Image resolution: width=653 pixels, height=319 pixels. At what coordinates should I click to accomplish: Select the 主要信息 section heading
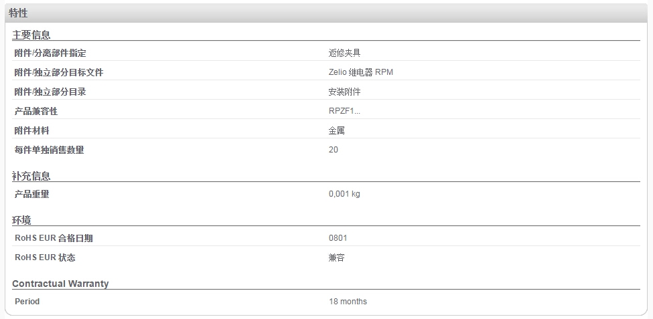pyautogui.click(x=31, y=35)
